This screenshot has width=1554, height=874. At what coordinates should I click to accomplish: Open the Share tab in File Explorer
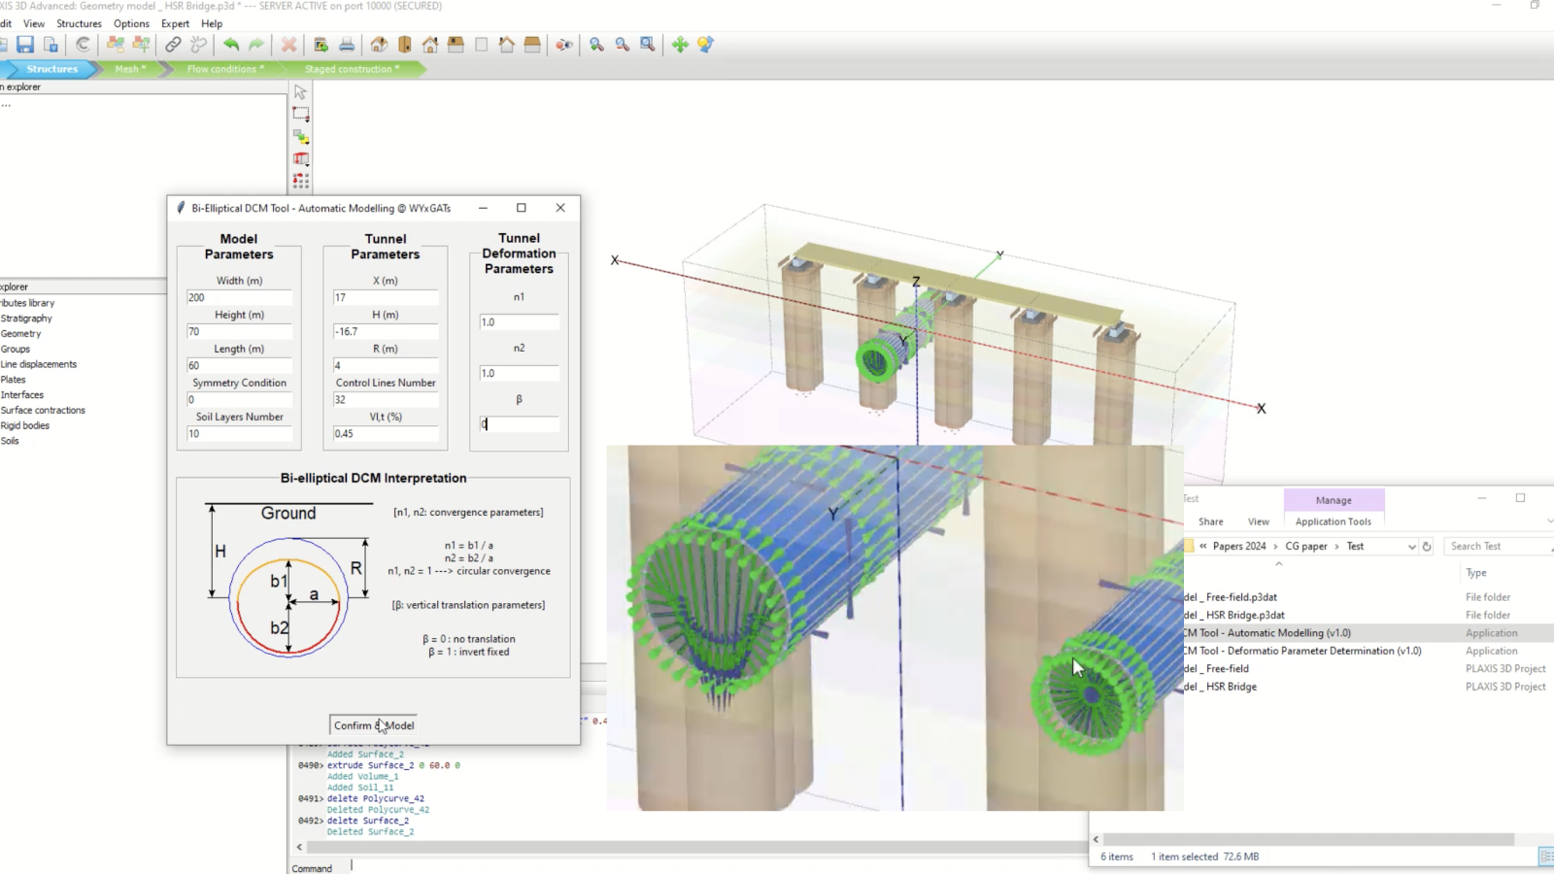1211,521
